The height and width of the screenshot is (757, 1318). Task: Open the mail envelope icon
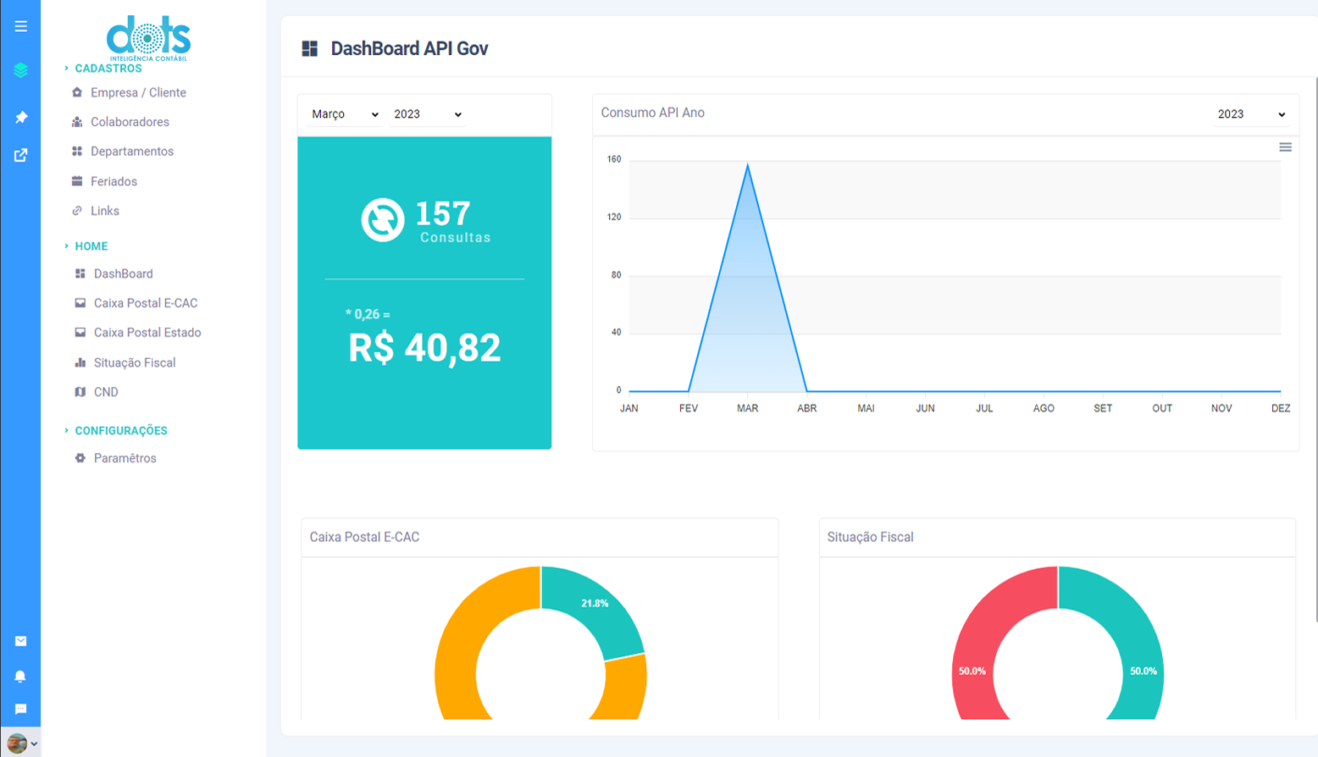[20, 641]
